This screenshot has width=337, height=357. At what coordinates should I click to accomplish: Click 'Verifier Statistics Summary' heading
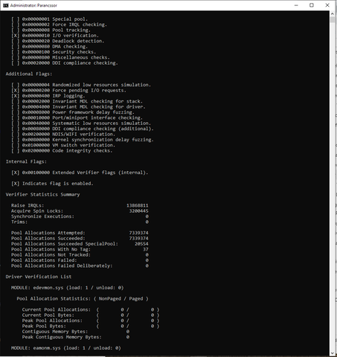[42, 194]
